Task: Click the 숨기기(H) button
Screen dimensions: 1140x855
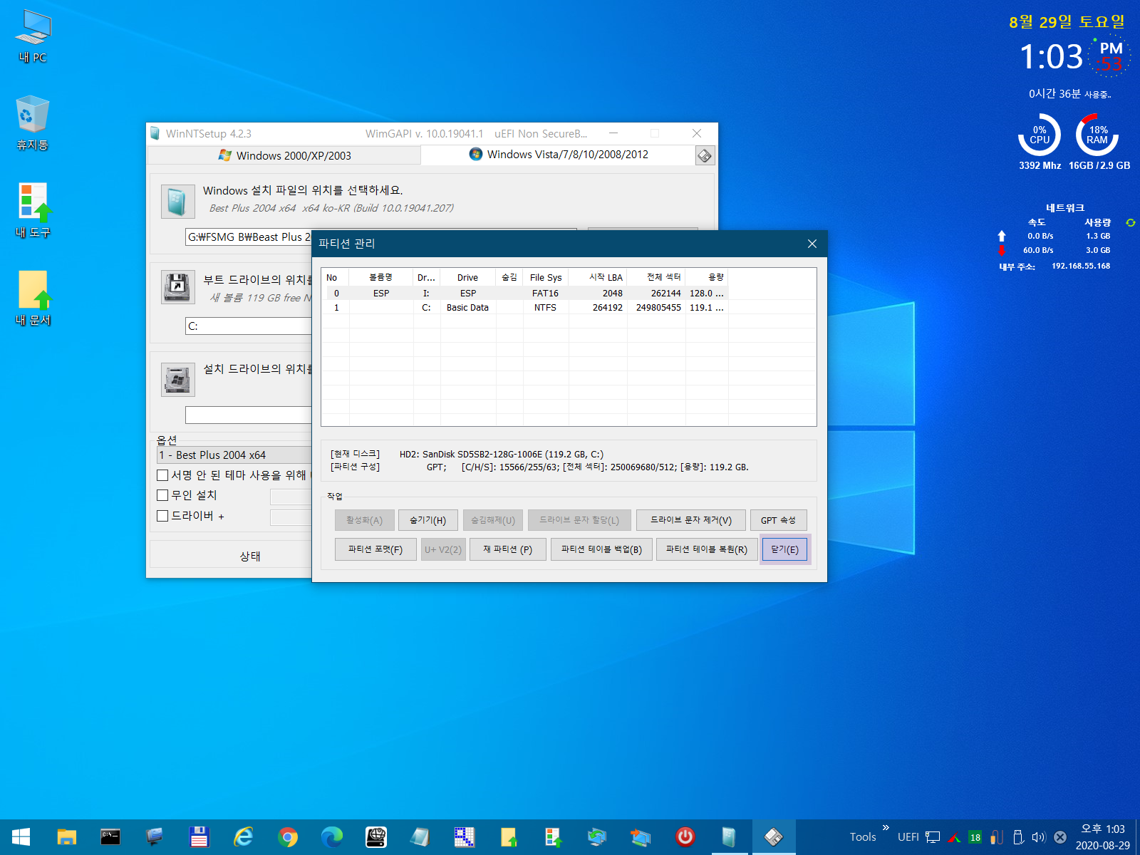Action: [x=427, y=520]
